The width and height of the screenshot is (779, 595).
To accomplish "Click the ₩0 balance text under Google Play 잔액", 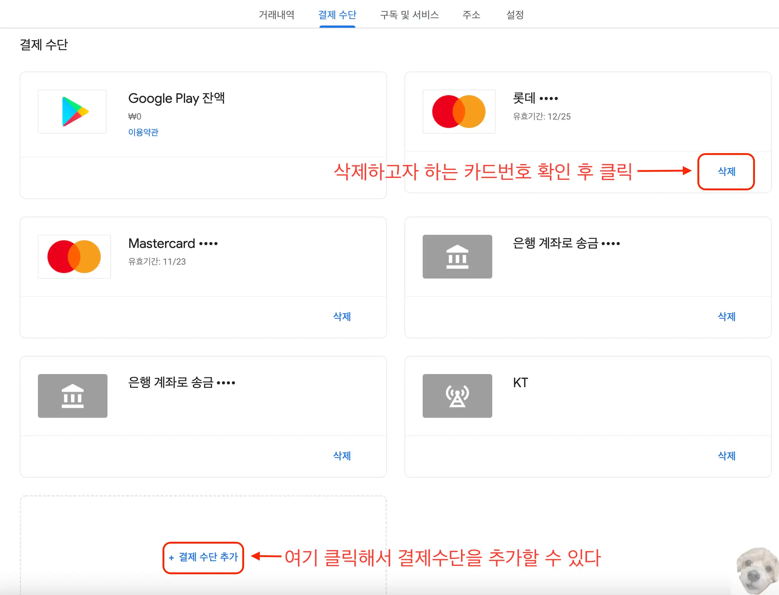I will coord(135,116).
